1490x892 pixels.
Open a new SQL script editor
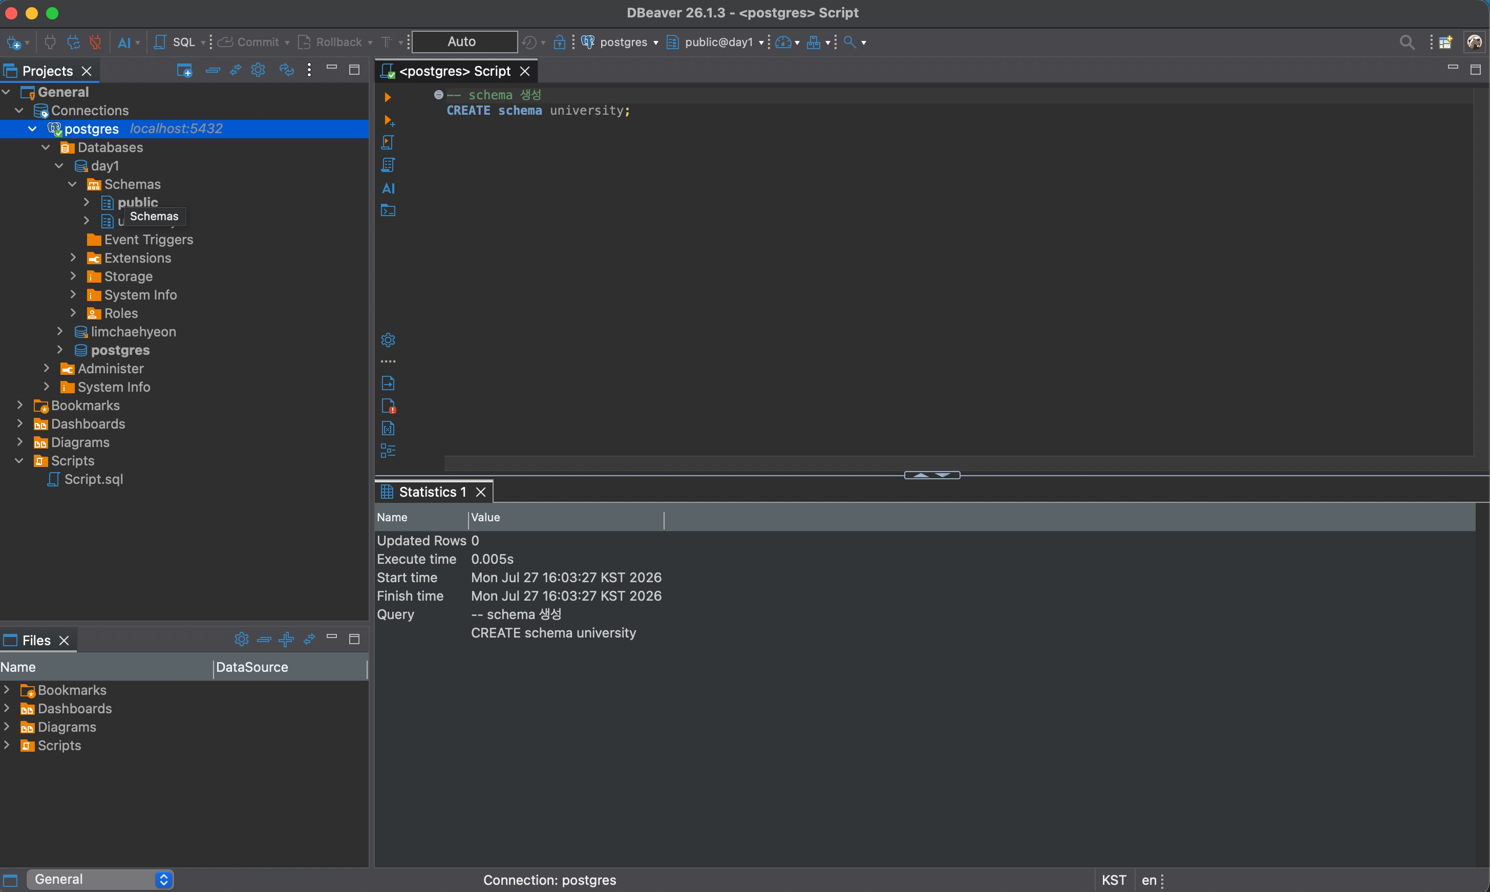(175, 42)
